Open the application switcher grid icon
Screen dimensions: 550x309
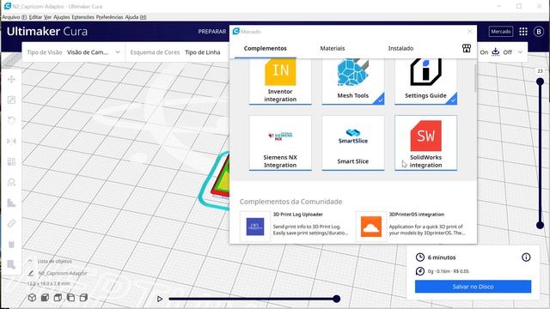click(x=523, y=32)
